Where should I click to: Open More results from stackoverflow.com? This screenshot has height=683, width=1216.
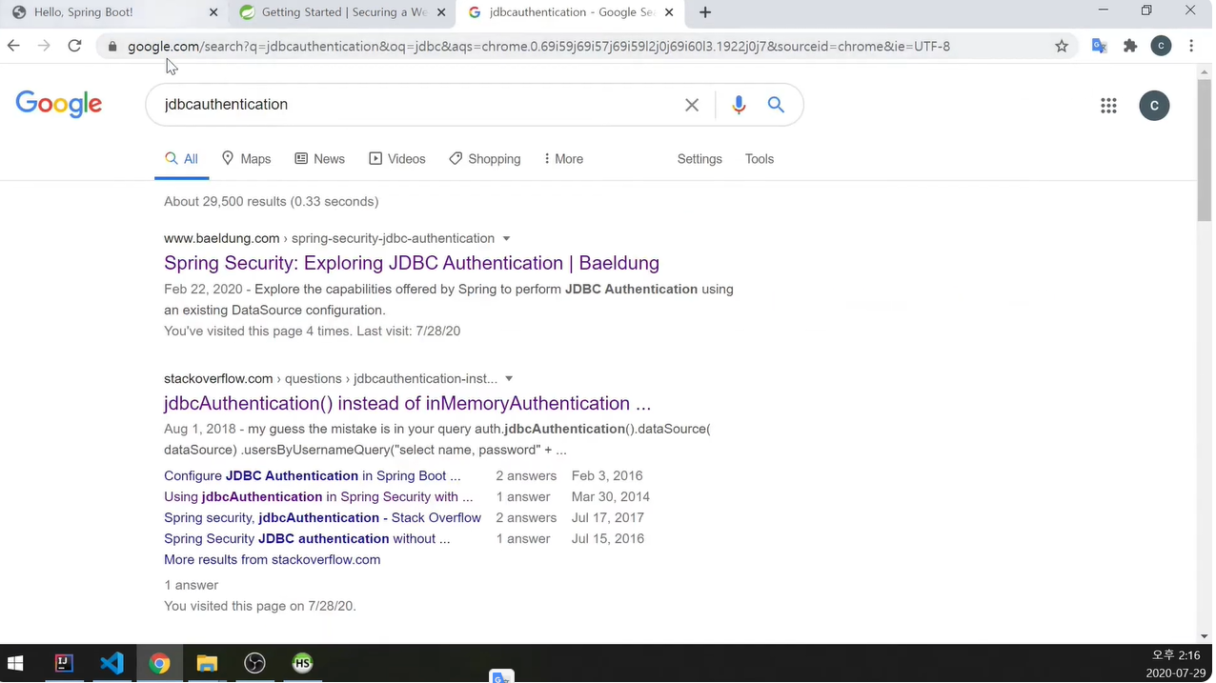273,560
